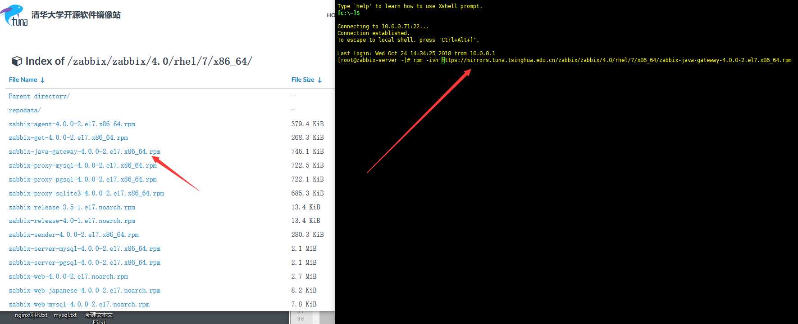Open the repodata/ folder link
Screen dimensions: 798x324
(25, 110)
